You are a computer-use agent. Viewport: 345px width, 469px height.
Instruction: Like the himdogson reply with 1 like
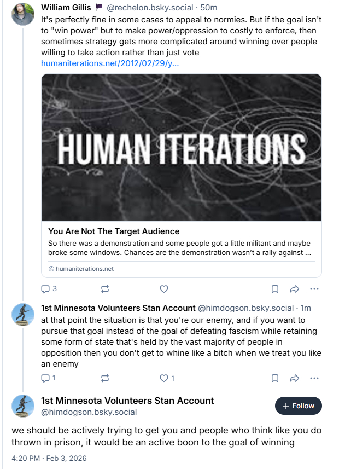[x=163, y=378]
